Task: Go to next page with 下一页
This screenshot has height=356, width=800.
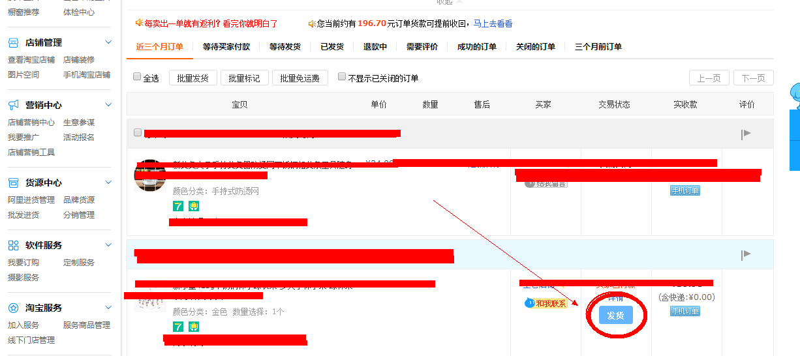Action: click(x=753, y=78)
